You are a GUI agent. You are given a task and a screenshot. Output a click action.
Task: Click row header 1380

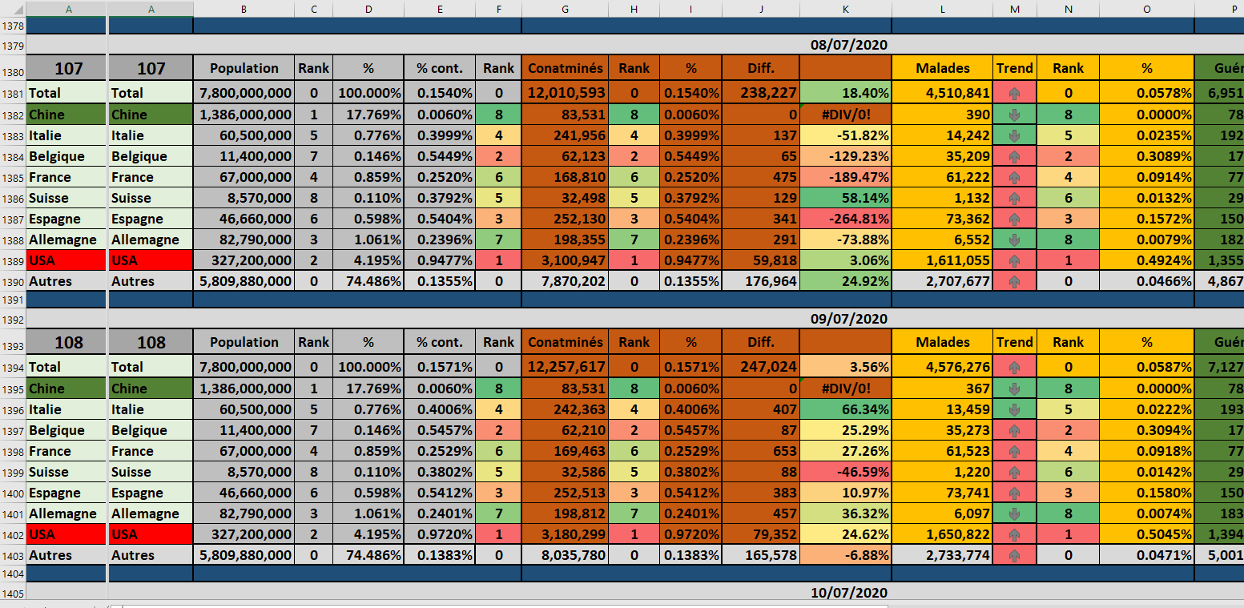pyautogui.click(x=13, y=68)
